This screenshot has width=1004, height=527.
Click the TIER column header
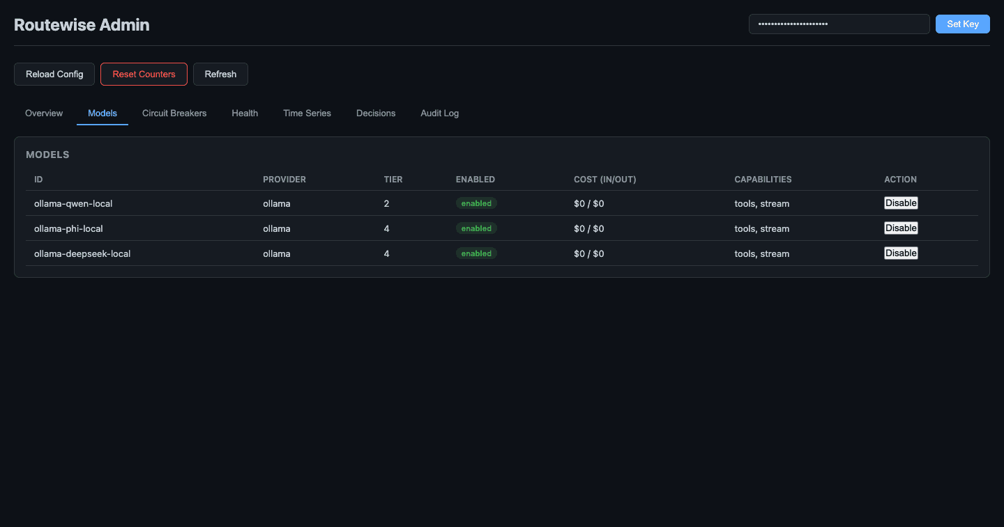(393, 179)
